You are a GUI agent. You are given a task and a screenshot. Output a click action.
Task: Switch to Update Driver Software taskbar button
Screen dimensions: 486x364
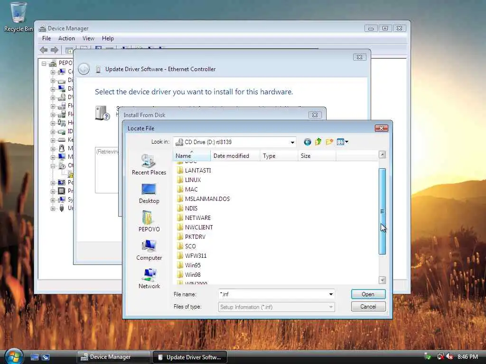pyautogui.click(x=190, y=357)
